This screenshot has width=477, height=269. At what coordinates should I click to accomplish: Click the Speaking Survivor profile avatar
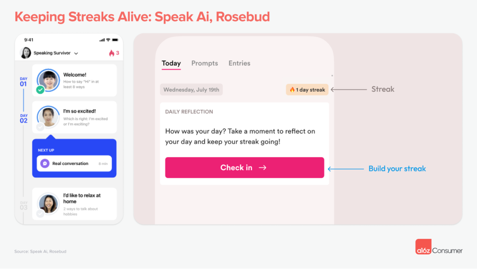click(x=26, y=53)
